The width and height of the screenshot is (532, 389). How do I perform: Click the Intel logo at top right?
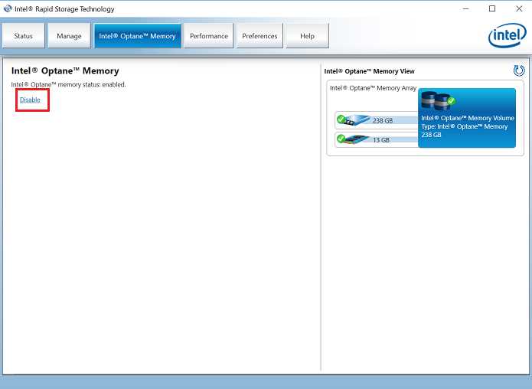pos(508,35)
